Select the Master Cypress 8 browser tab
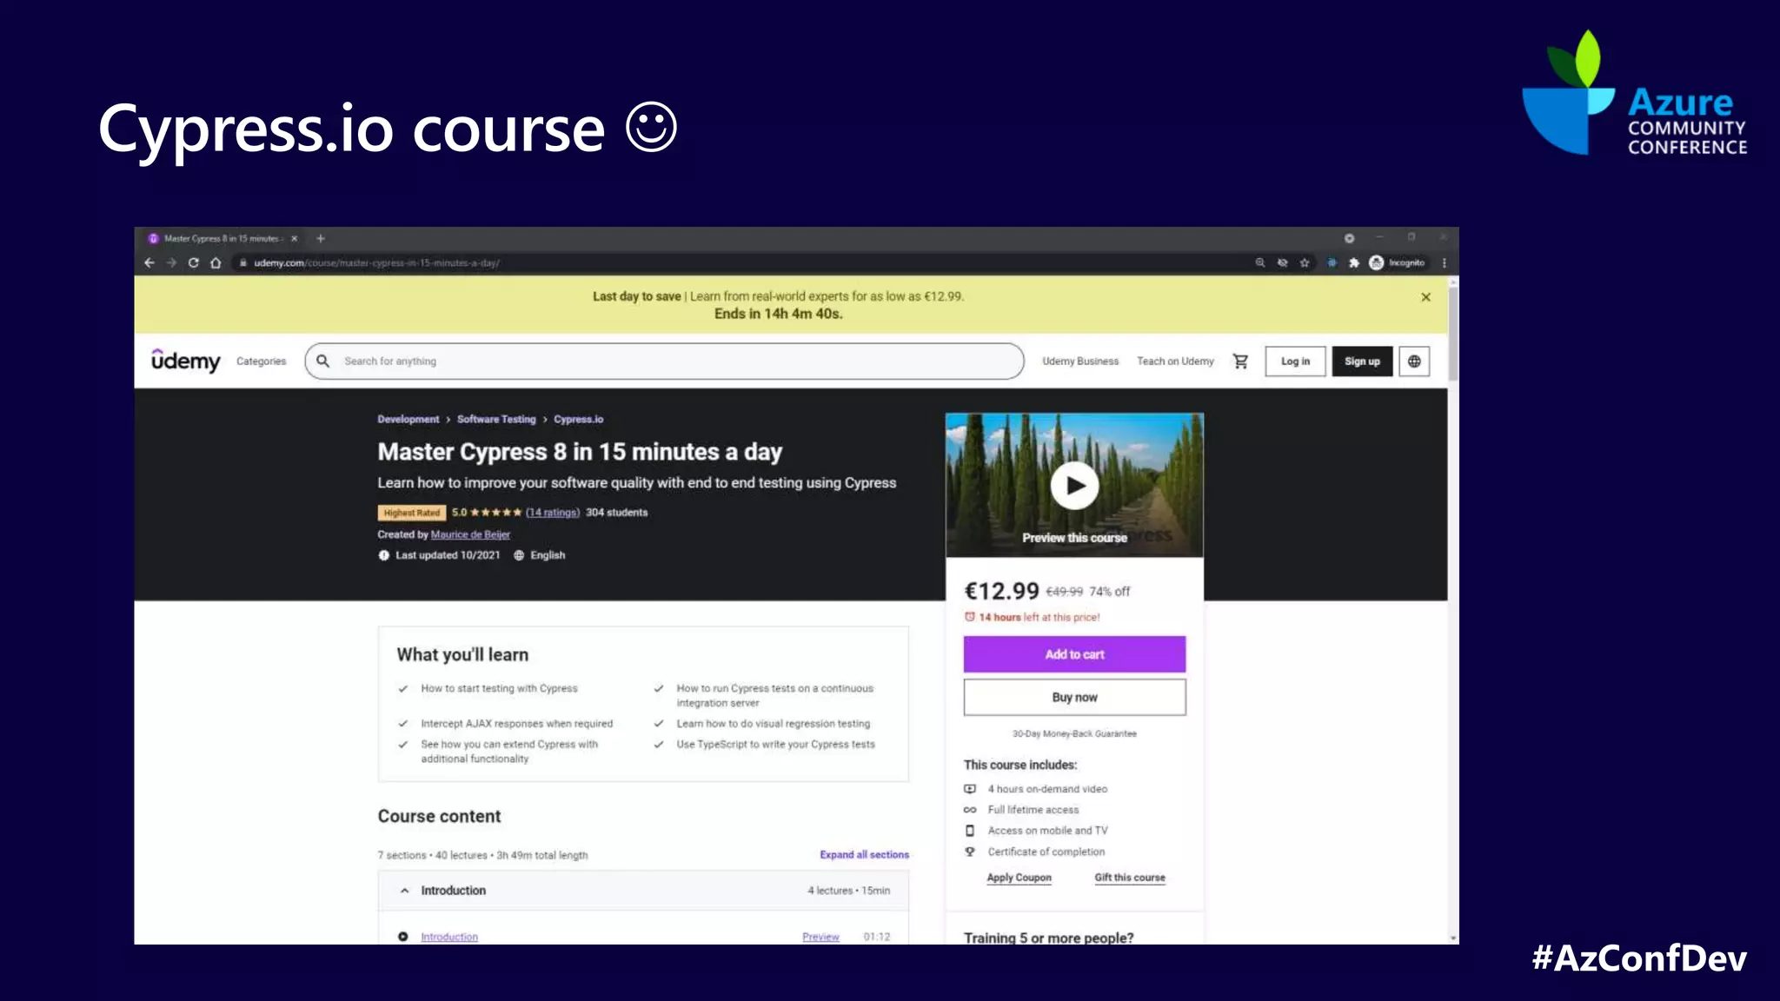The width and height of the screenshot is (1780, 1001). point(222,238)
